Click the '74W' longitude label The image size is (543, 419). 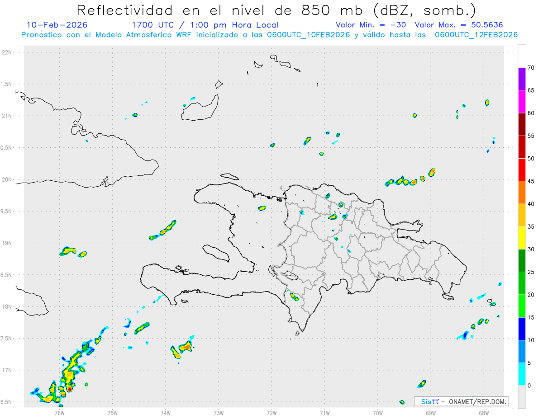coord(165,413)
